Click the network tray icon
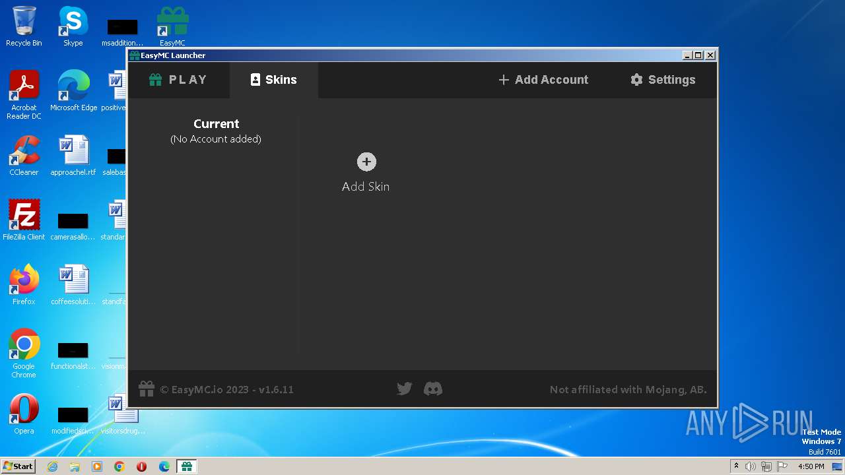Screen dimensions: 845x475 tap(766, 466)
